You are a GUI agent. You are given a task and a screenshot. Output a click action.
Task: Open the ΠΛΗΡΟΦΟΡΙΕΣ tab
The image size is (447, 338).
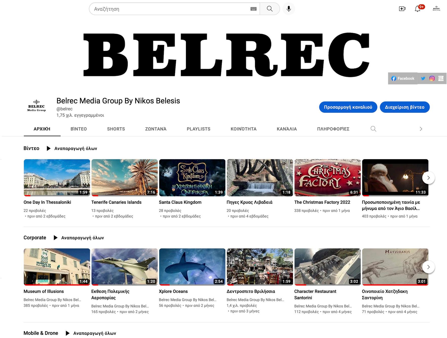333,129
